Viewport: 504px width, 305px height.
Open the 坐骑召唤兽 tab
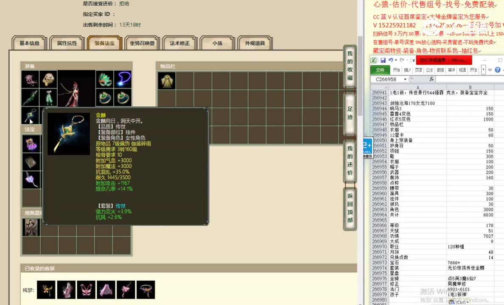click(x=142, y=43)
